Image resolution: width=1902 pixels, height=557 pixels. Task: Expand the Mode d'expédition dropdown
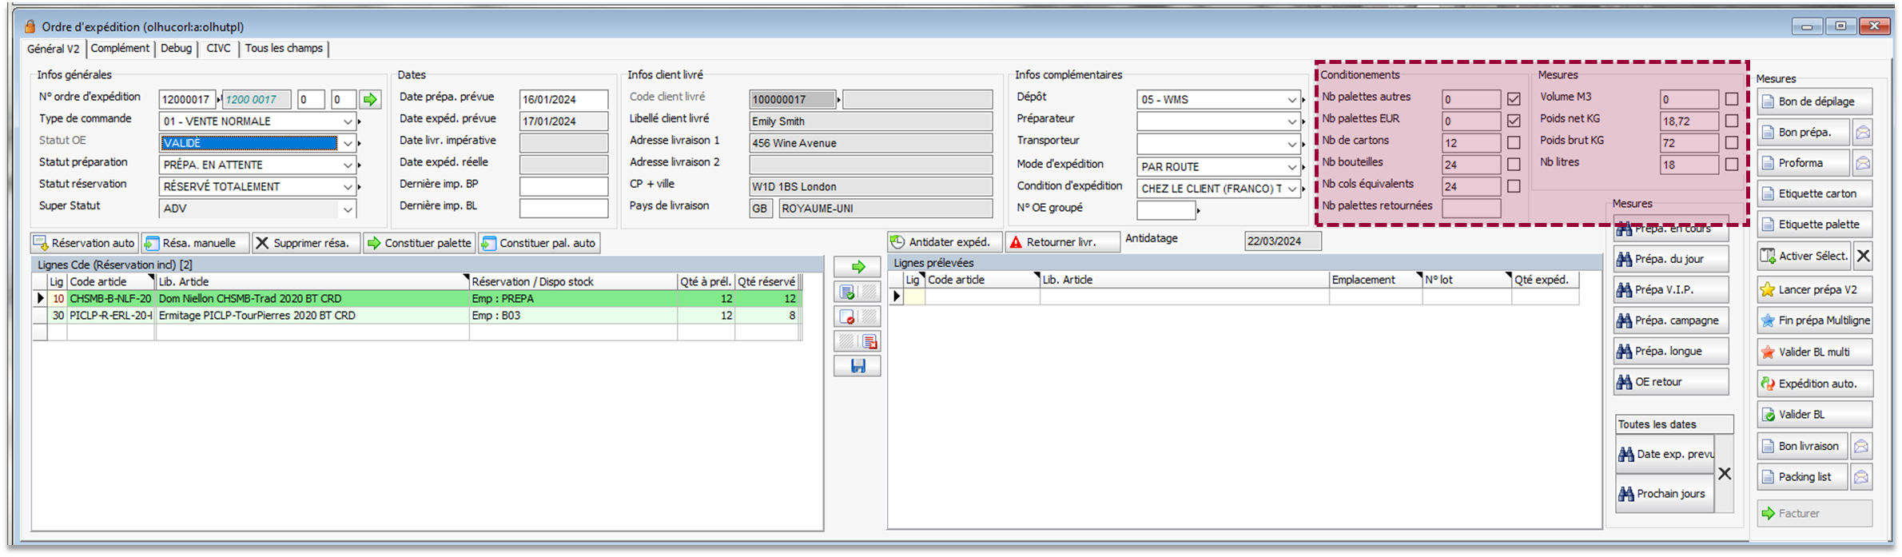[x=1291, y=167]
